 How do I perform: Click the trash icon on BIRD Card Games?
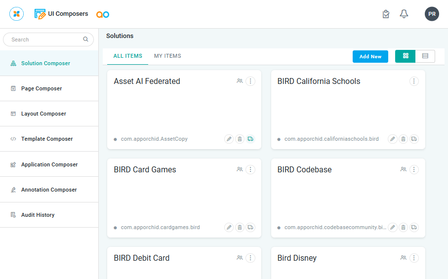[240, 228]
